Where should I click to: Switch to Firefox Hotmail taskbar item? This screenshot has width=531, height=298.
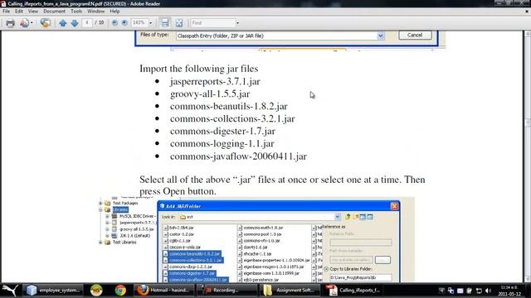point(164,291)
